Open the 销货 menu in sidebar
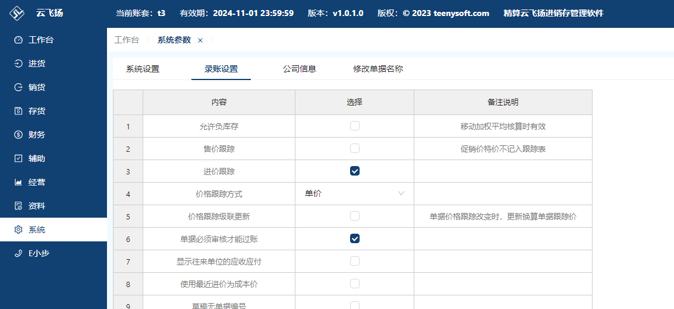Image resolution: width=674 pixels, height=309 pixels. coord(53,88)
